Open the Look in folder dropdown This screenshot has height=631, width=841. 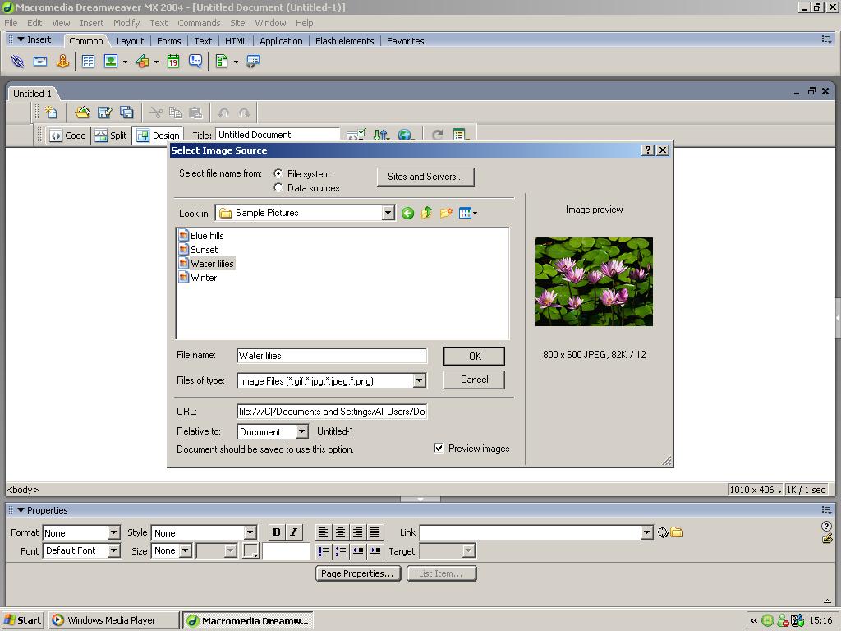tap(388, 214)
